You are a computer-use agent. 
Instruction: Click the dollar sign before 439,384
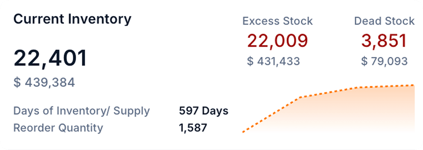coord(17,82)
